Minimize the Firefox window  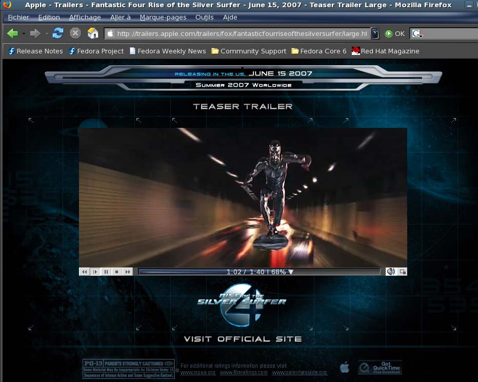click(469, 5)
